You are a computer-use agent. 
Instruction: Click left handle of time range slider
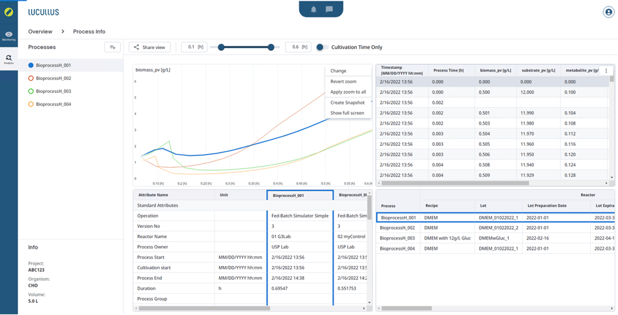221,47
